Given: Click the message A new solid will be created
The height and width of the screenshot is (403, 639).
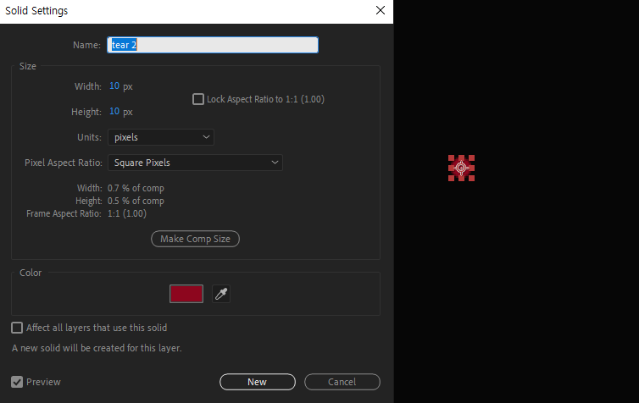Looking at the screenshot, I should 97,348.
